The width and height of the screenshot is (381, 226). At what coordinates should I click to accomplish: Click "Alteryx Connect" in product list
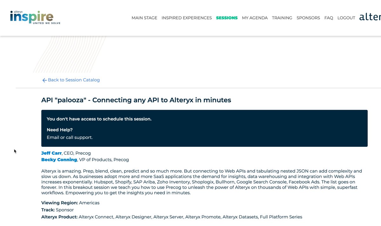pos(96,217)
